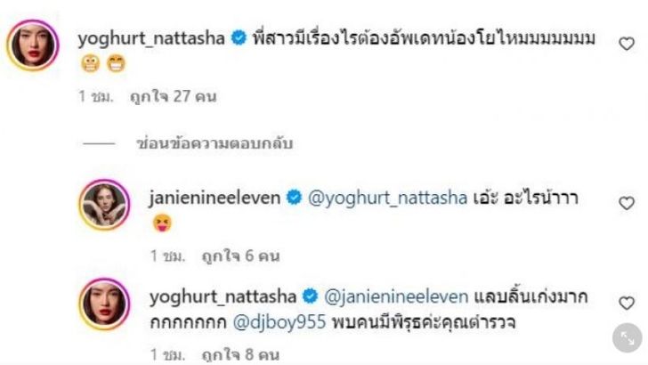View the 6 likes on janienineeleven's reply
This screenshot has height=365, width=648.
click(x=240, y=255)
